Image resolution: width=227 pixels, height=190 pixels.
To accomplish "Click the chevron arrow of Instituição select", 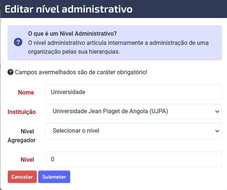I will coord(217,112).
